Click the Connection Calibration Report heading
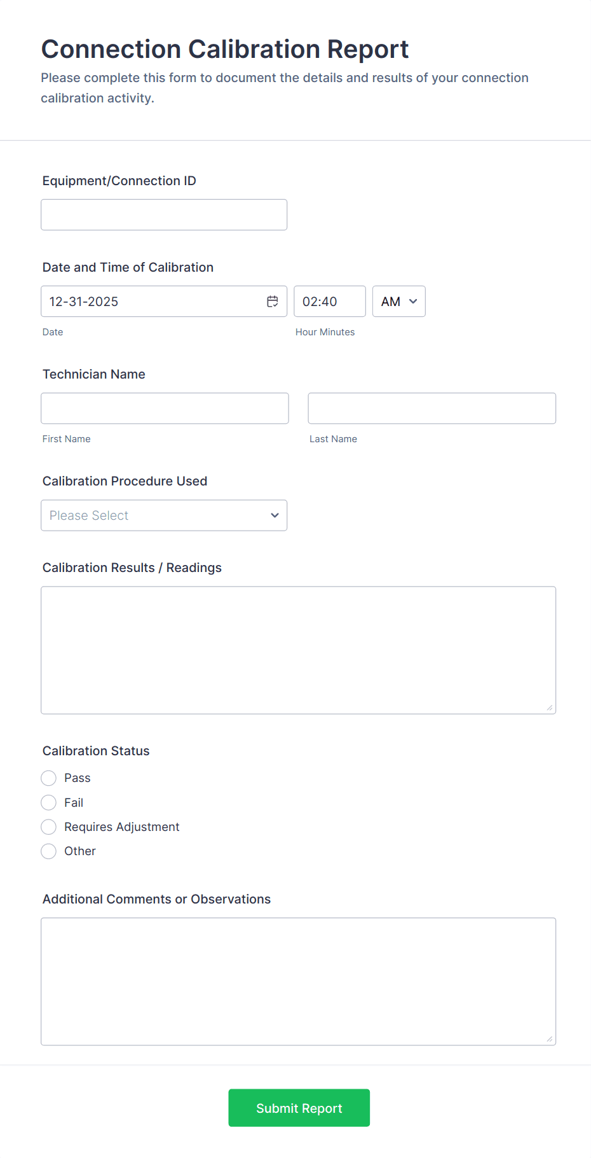Viewport: 591px width, 1158px height. [225, 49]
